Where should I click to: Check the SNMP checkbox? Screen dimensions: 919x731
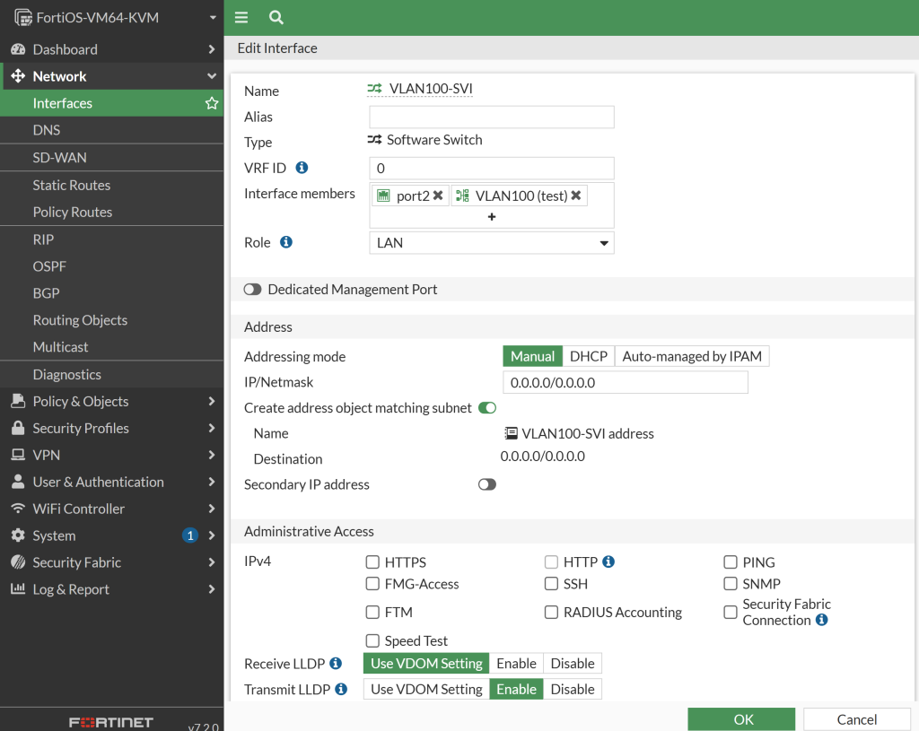[x=731, y=583]
